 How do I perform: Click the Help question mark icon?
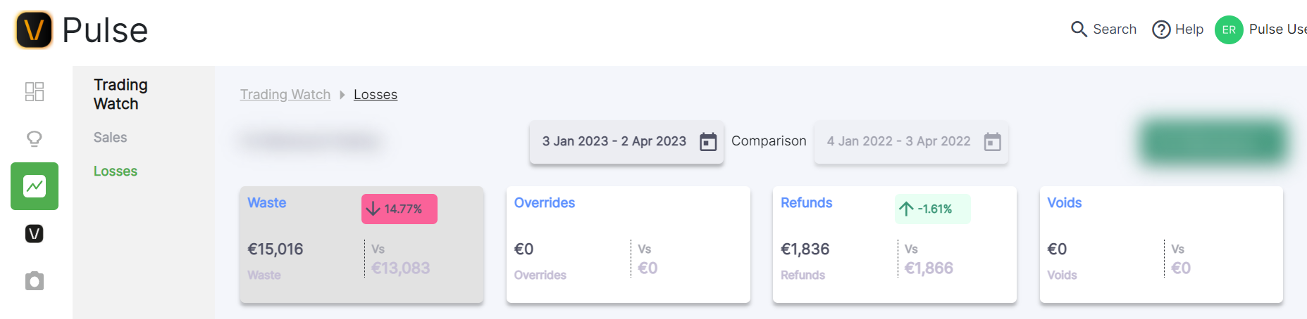1161,30
